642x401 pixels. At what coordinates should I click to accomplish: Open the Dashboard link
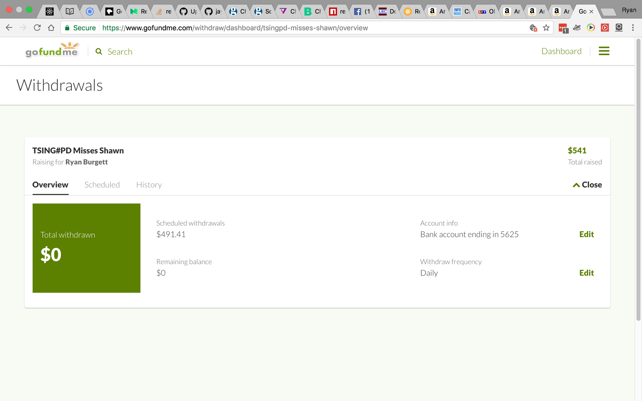[561, 51]
